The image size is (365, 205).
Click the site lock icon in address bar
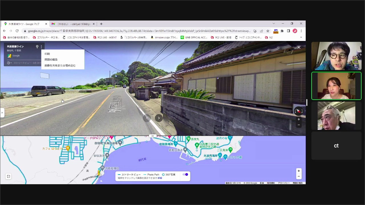[25, 31]
